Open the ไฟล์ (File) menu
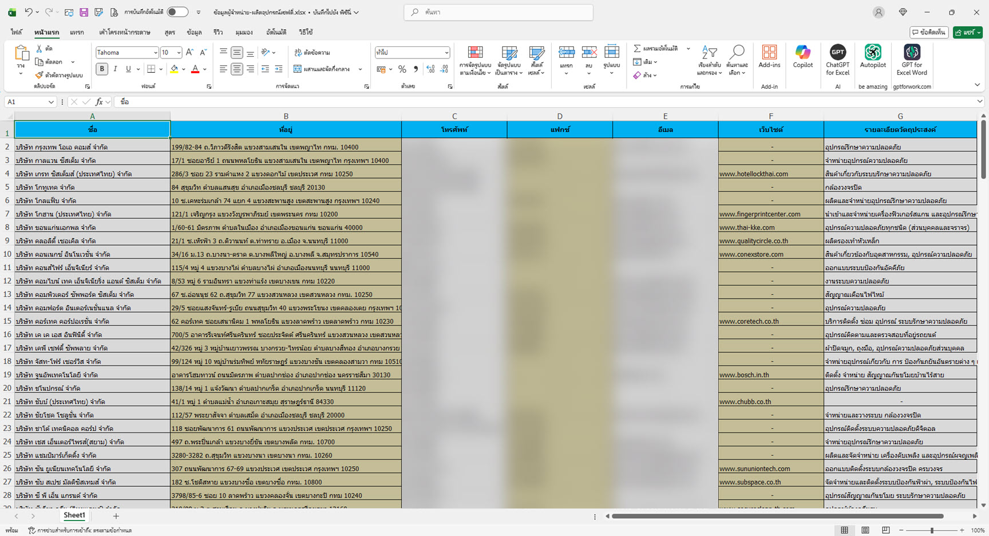Screen dimensions: 989x536 tap(16, 33)
